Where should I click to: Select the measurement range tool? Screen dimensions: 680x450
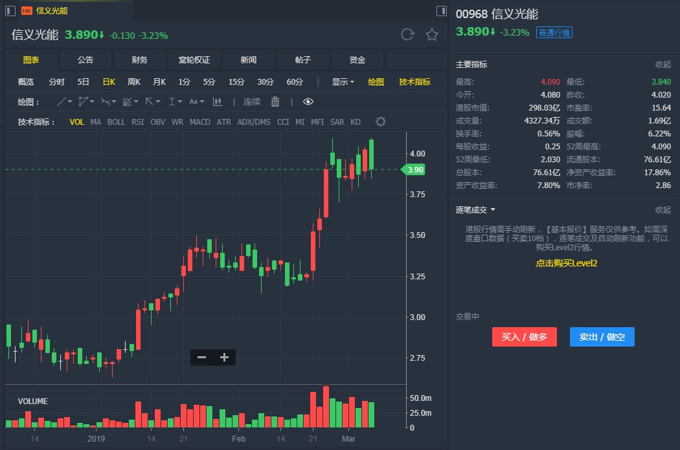tap(172, 102)
